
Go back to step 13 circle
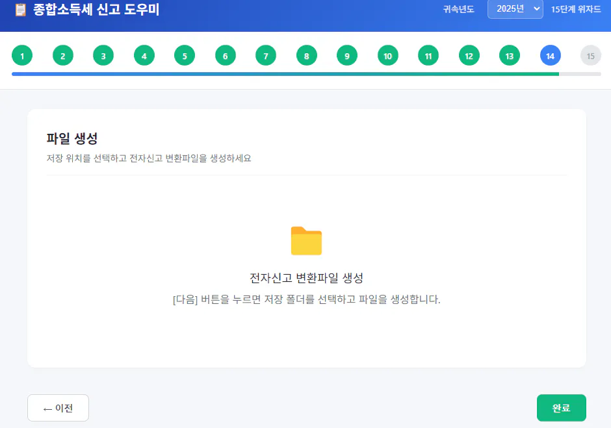pyautogui.click(x=510, y=56)
